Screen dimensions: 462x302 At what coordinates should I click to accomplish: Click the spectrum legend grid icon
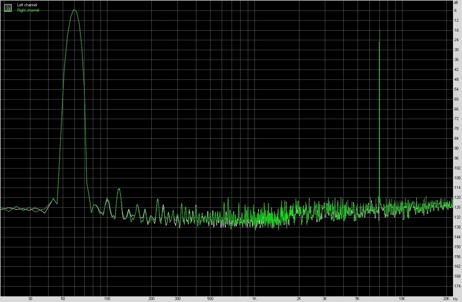[8, 8]
